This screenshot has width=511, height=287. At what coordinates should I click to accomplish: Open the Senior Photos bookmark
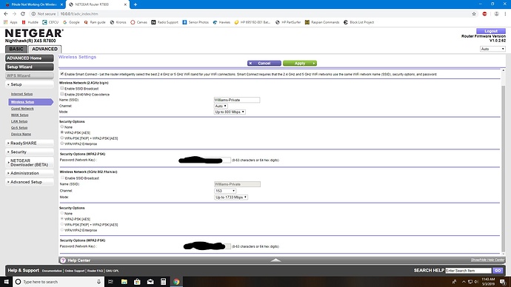click(196, 22)
